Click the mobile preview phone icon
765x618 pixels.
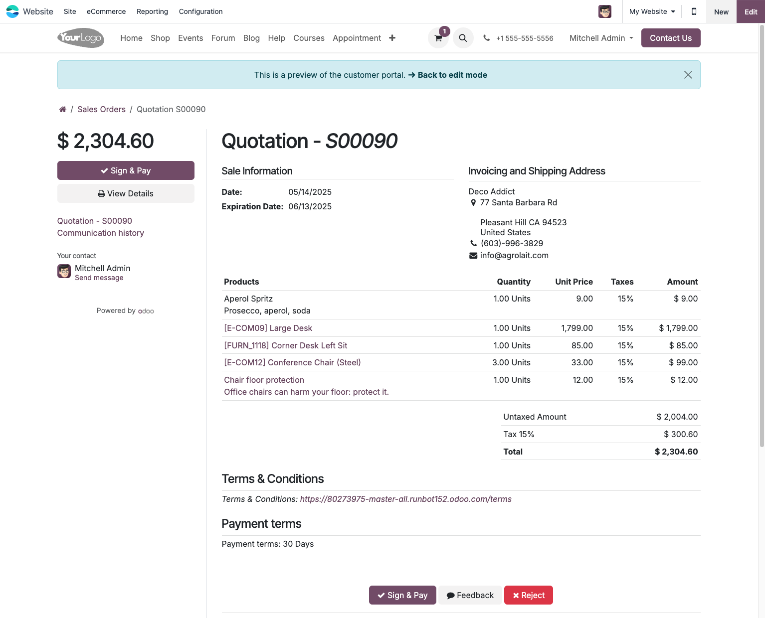tap(694, 11)
